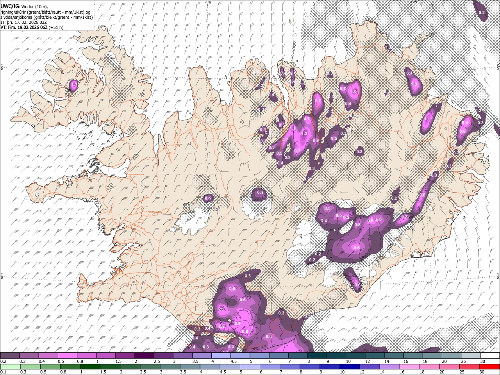This screenshot has width=500, height=375.
Task: Pick the white 30 swatch in the upper legend
Action: pos(490,355)
